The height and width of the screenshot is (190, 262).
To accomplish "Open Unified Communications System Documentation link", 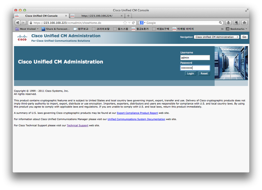I will point(136,119).
